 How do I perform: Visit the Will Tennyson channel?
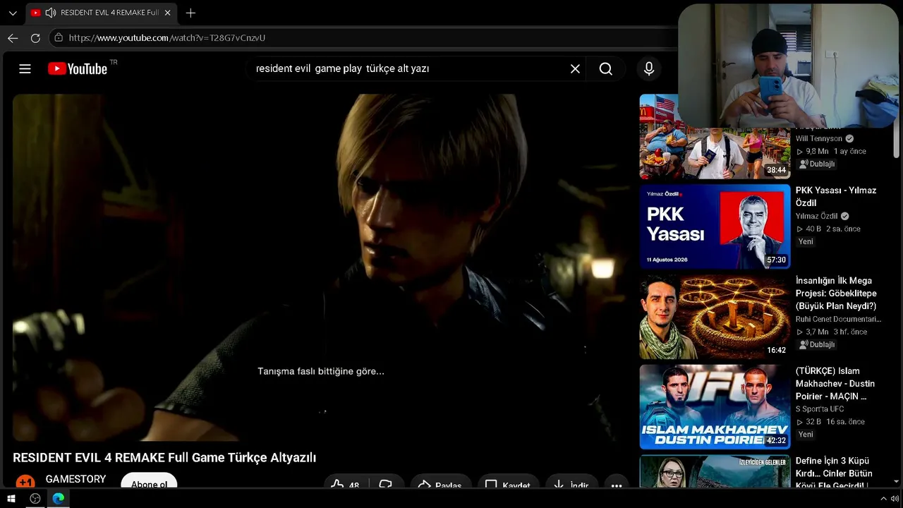coord(819,138)
